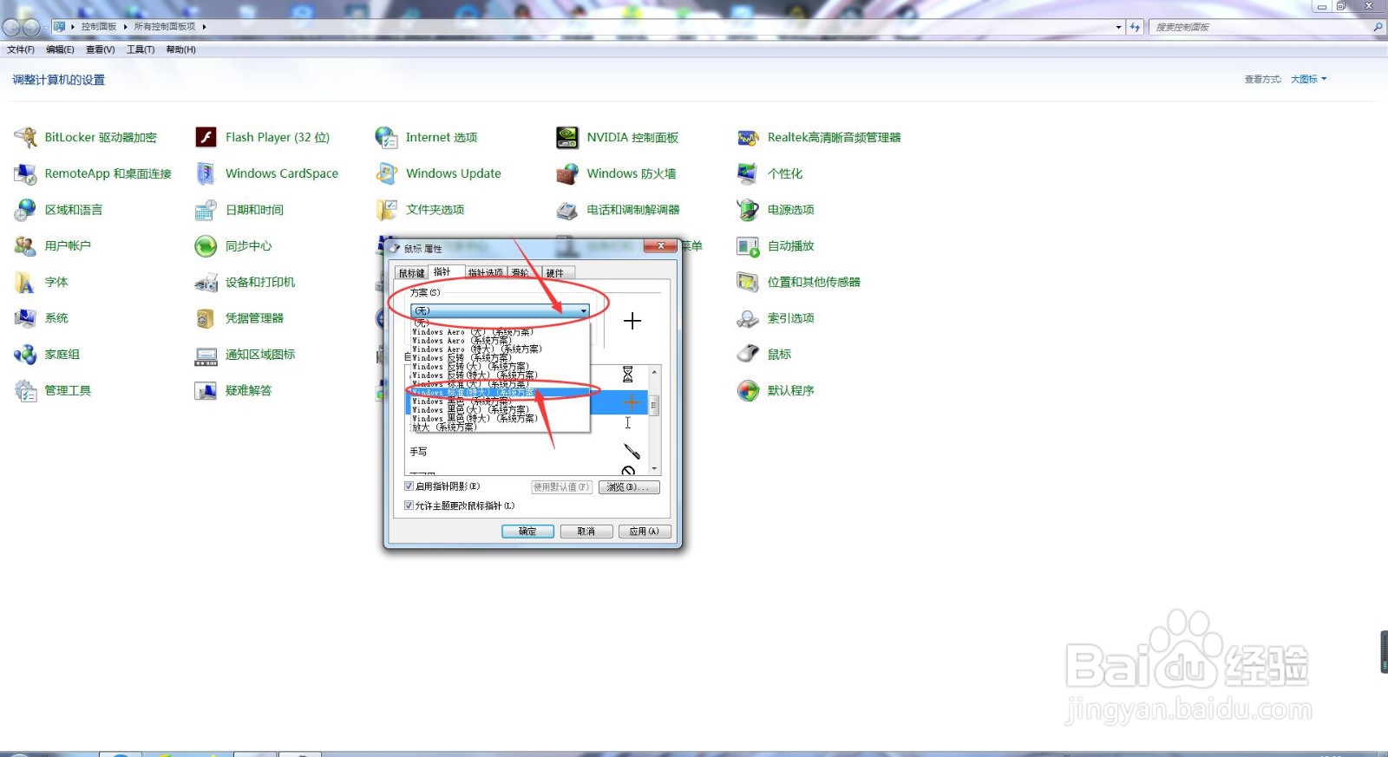Viewport: 1388px width, 757px height.
Task: Open Flash Player (32 位) settings
Action: click(x=262, y=137)
